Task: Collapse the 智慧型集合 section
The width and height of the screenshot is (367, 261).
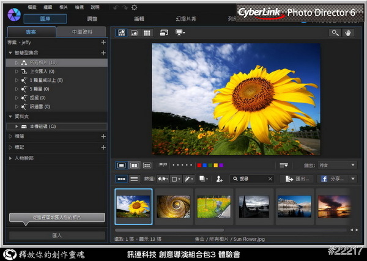Action: pos(10,53)
